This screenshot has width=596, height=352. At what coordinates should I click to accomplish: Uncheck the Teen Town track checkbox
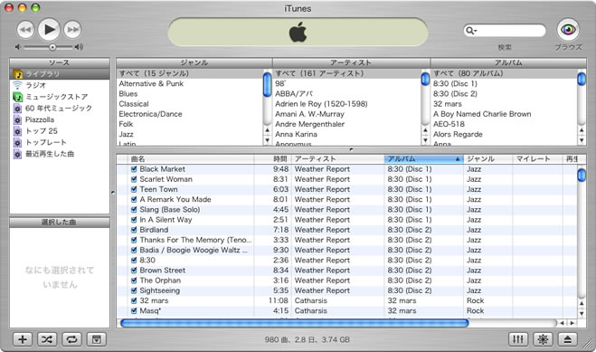pos(134,189)
